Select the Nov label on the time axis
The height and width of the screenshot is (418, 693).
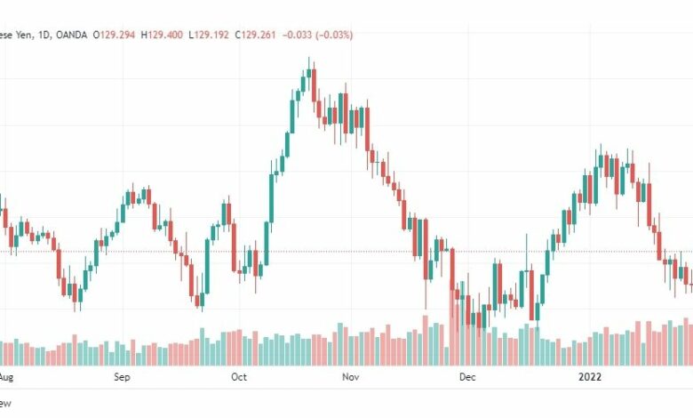350,377
